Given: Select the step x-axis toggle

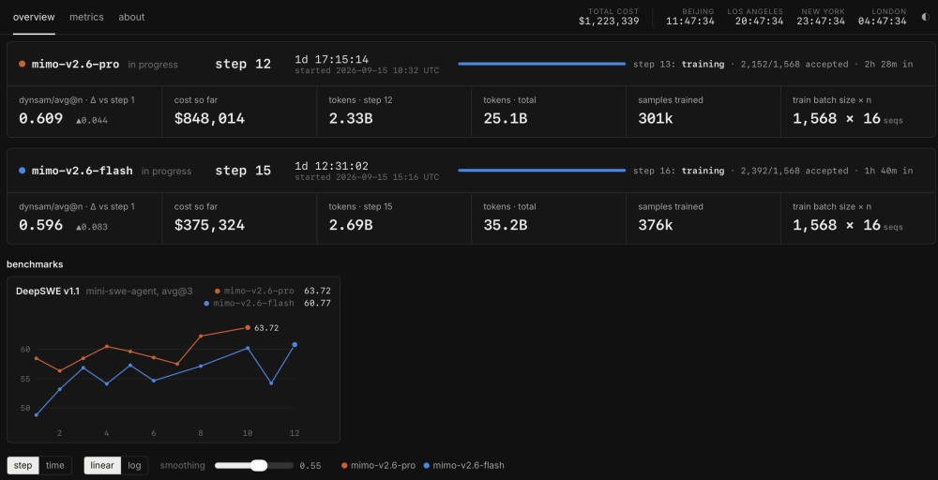Looking at the screenshot, I should tap(23, 465).
